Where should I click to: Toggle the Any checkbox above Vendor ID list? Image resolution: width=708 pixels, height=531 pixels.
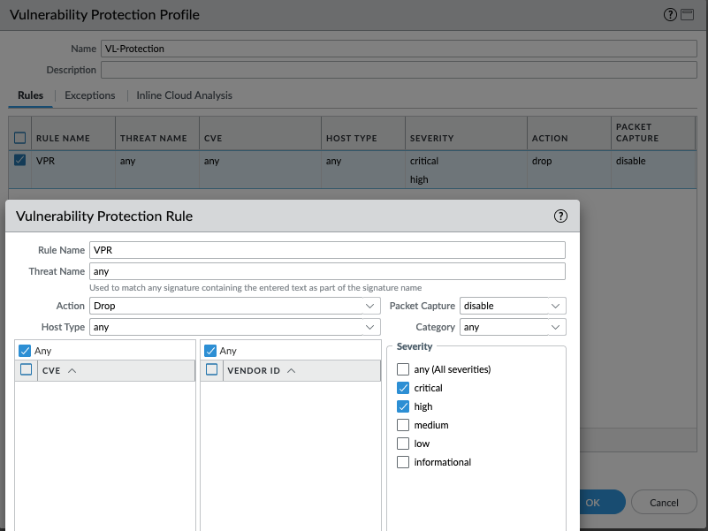pos(210,351)
